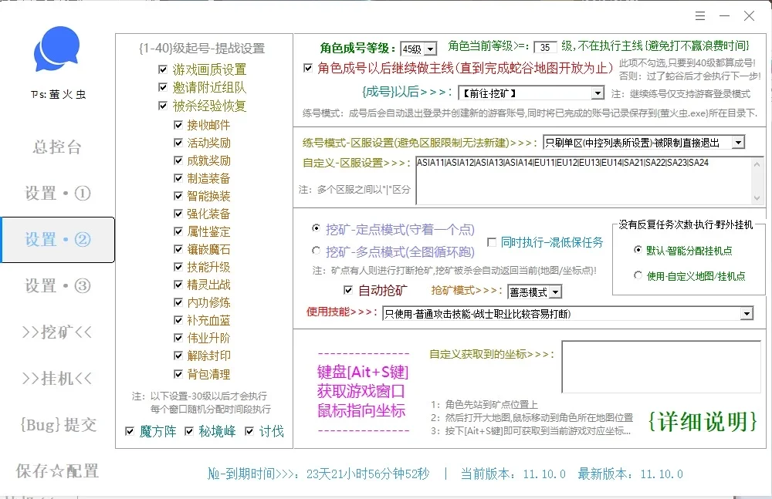772x499 pixels.
Task: Click the 最新版本: 11.10.0 text
Action: click(630, 474)
